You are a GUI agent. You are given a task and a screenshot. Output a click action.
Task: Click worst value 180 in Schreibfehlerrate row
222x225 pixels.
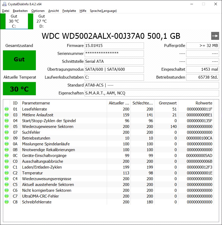[150, 202]
